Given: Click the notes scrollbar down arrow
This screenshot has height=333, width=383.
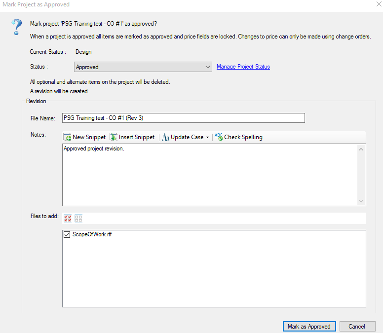Looking at the screenshot, I should [x=361, y=201].
